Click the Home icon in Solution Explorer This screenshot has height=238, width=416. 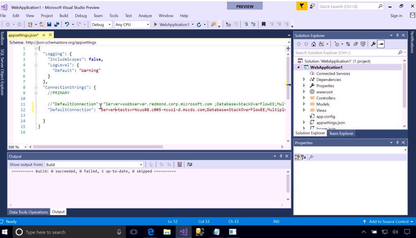(314, 44)
